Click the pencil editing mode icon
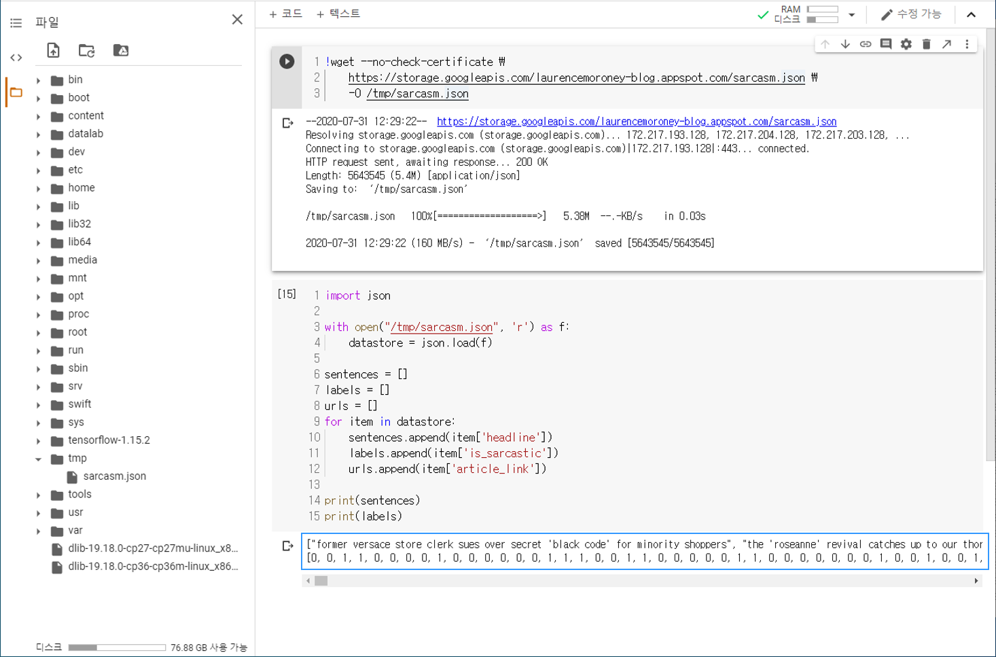 pos(887,14)
